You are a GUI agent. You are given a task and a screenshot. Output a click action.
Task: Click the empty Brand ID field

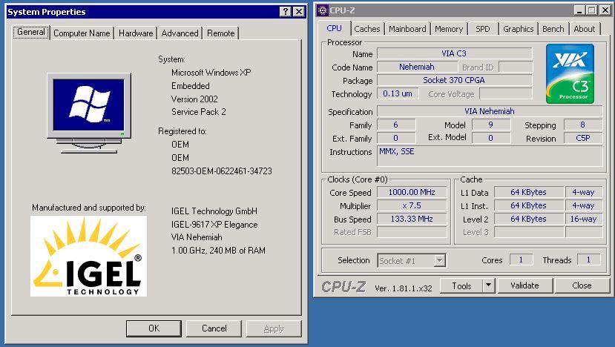pos(516,67)
